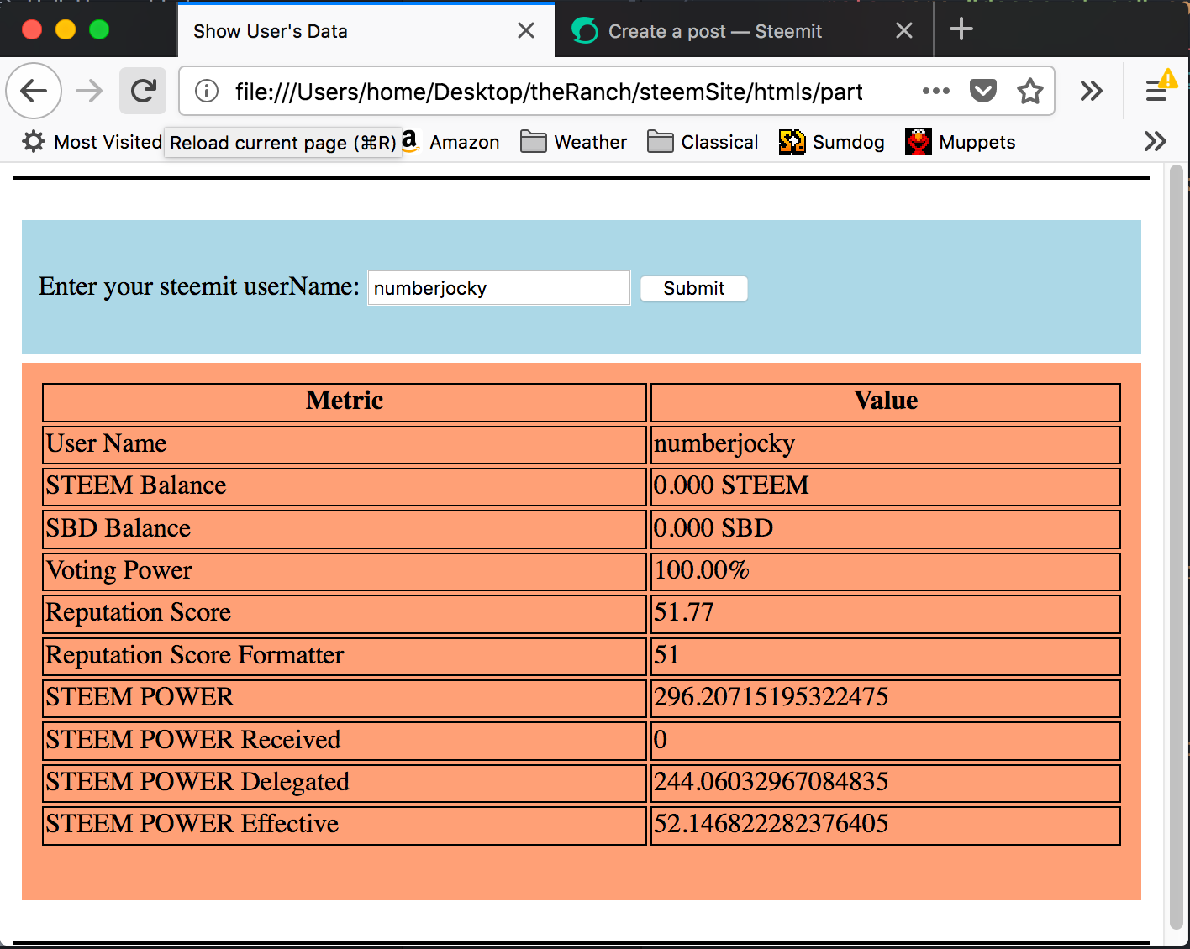Reload the current page
The image size is (1190, 949).
click(x=143, y=91)
